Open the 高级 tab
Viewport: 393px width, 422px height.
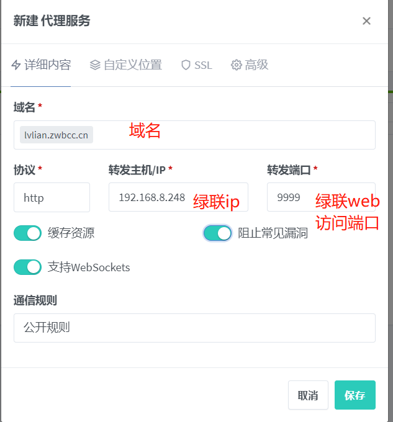click(x=250, y=65)
